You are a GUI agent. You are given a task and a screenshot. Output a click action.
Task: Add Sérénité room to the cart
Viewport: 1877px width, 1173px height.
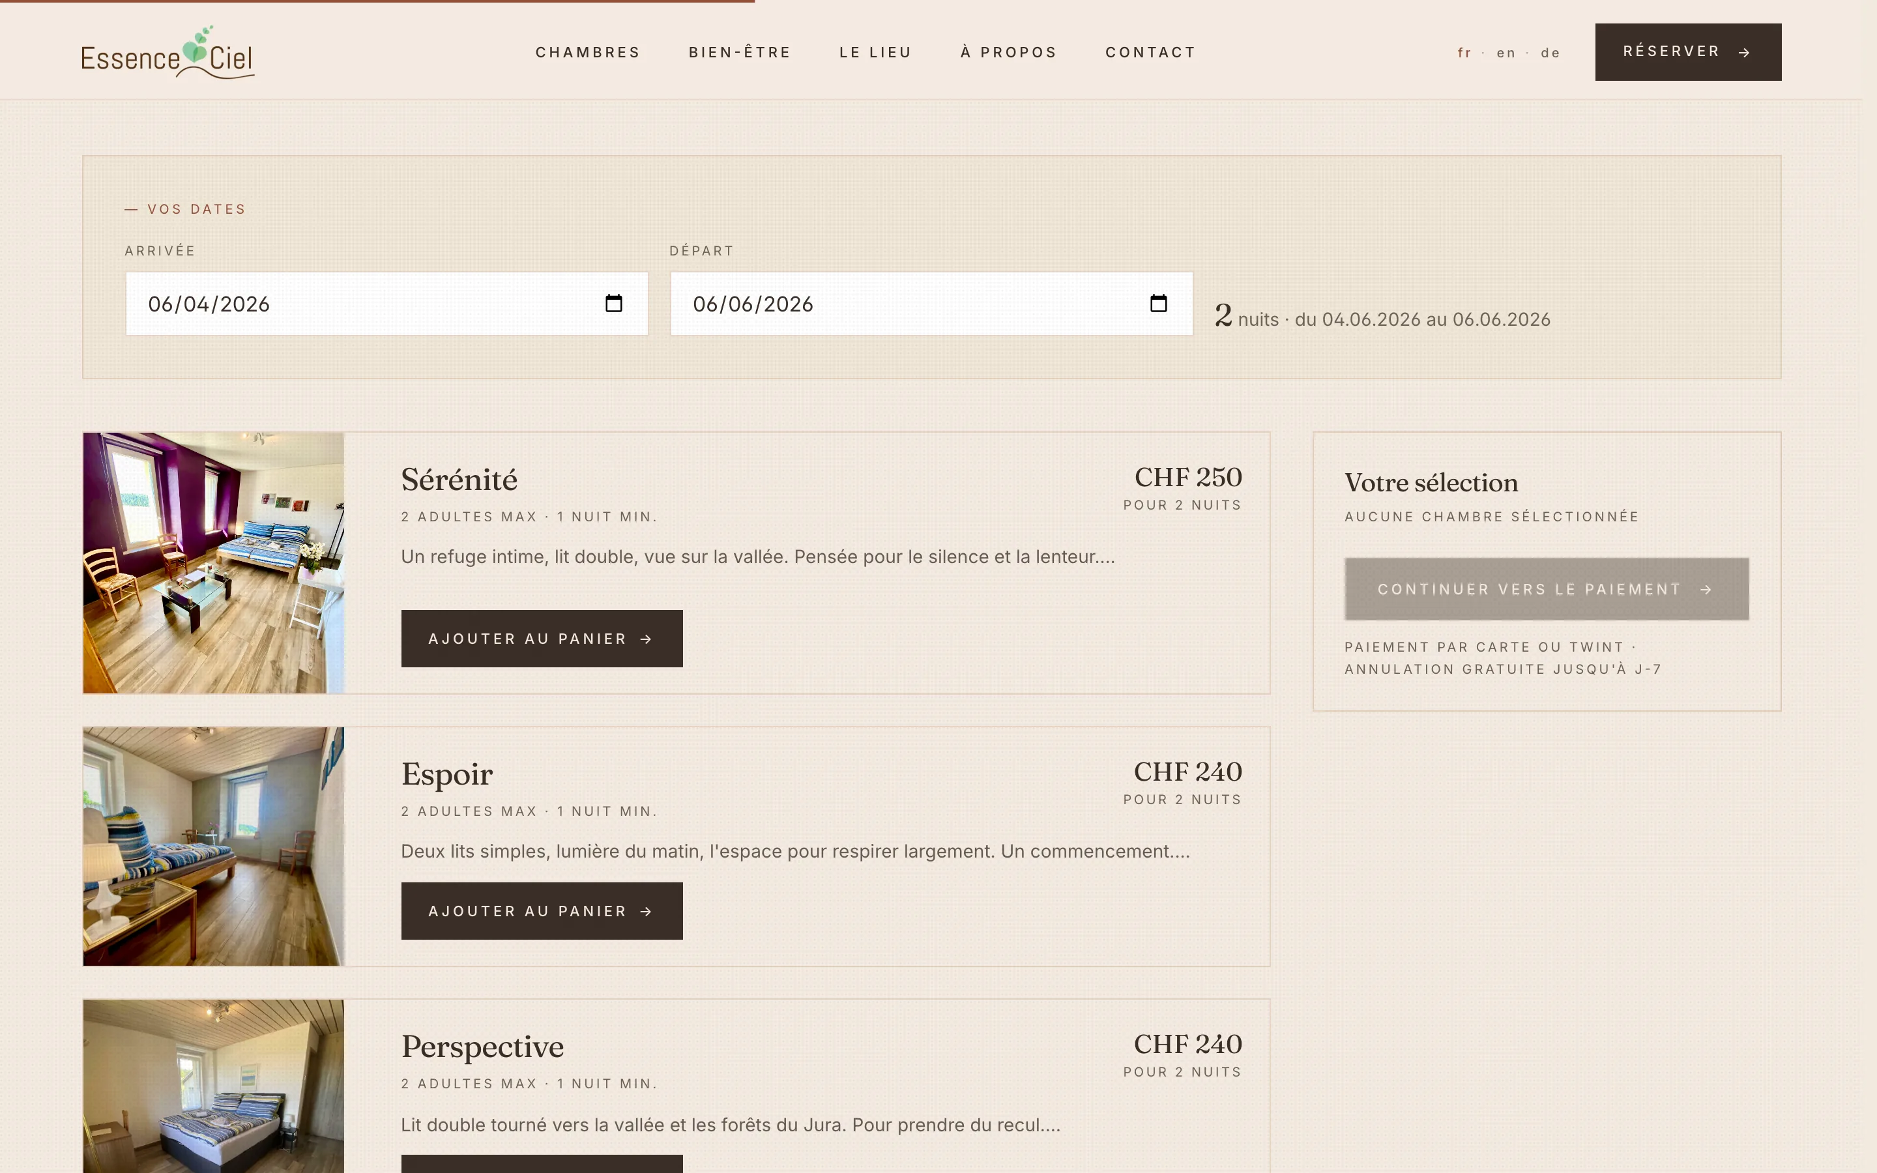point(542,639)
